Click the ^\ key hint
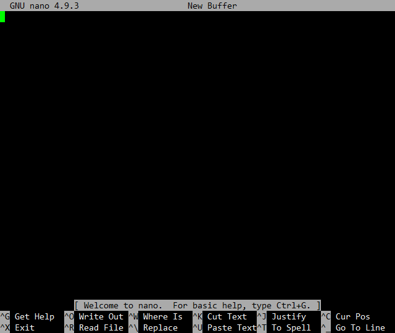The height and width of the screenshot is (333, 395). [133, 327]
